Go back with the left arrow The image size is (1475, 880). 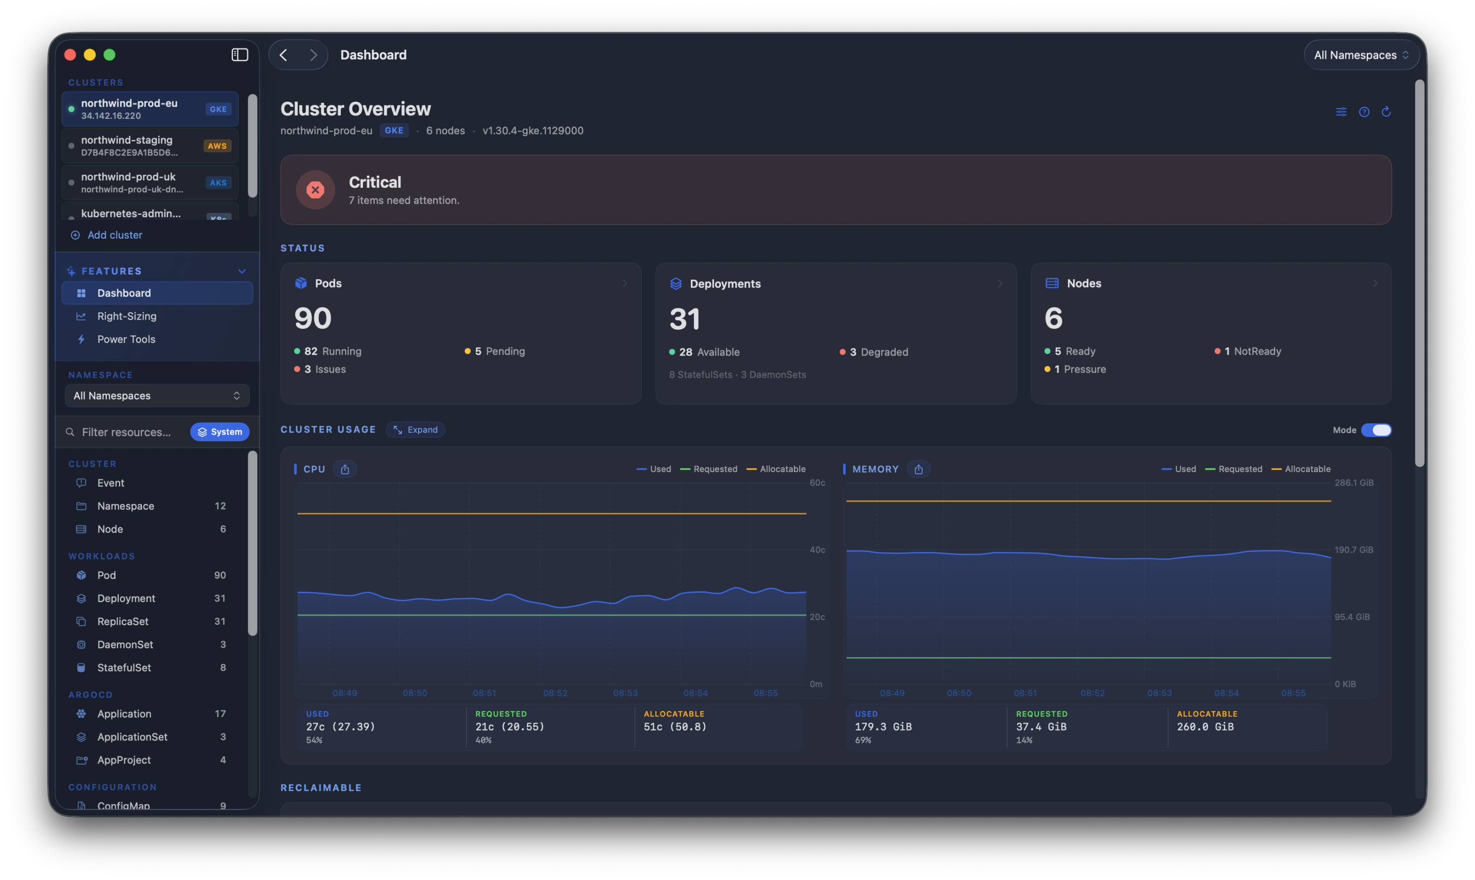(x=283, y=55)
